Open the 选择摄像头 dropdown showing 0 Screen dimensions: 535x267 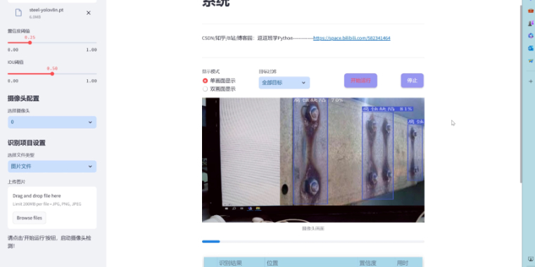[x=52, y=122]
